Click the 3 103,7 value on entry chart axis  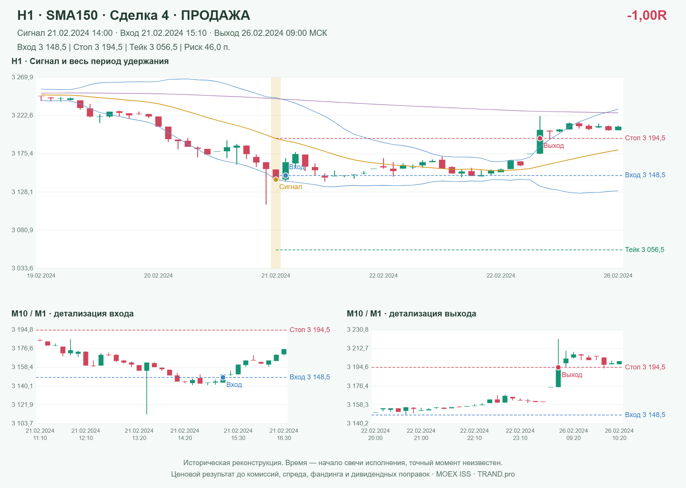[22, 423]
